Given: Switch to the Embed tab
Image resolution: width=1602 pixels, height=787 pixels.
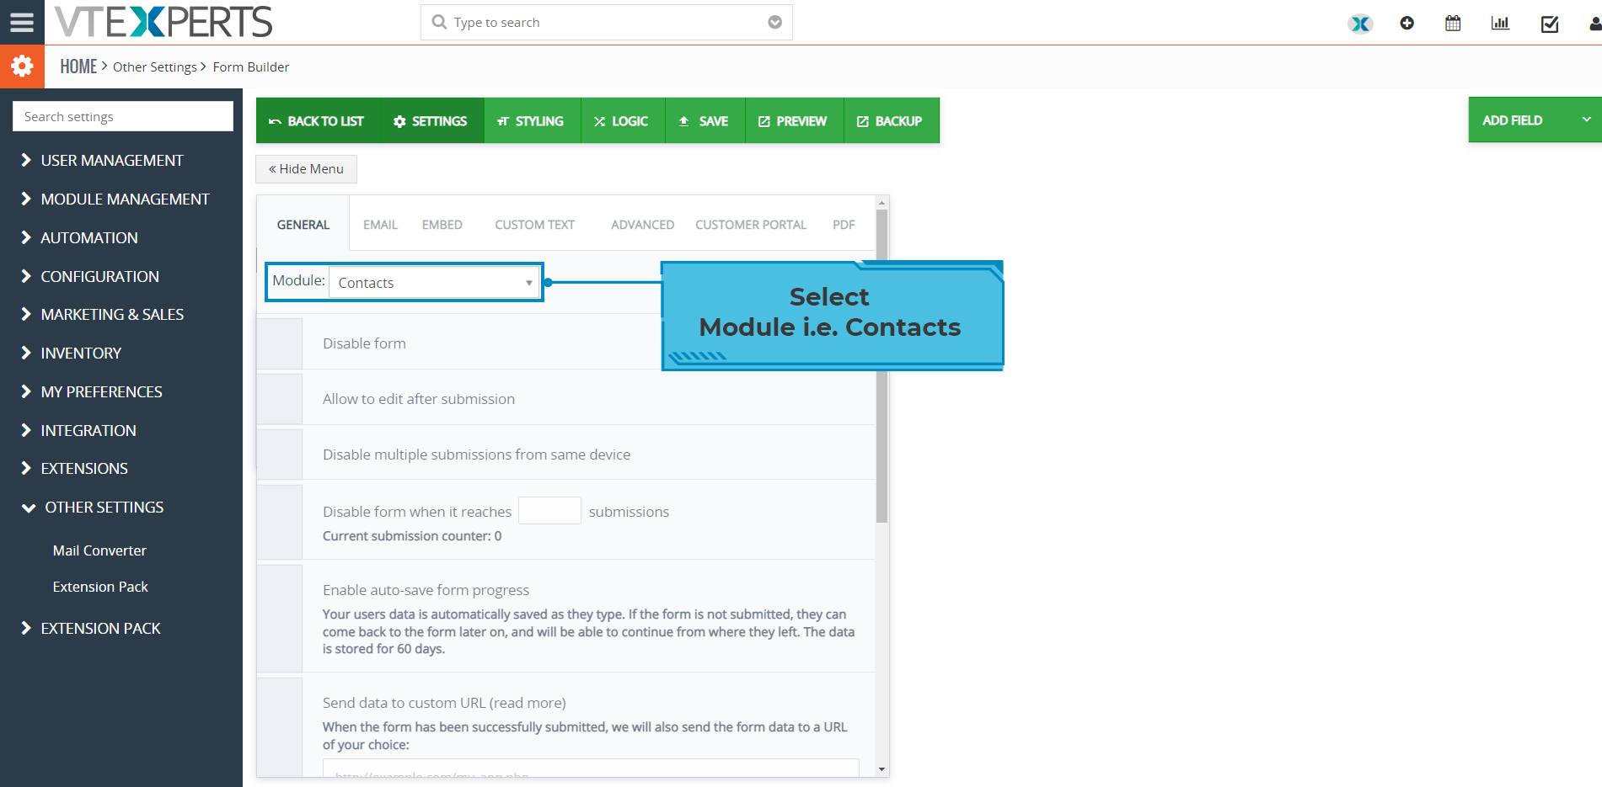Looking at the screenshot, I should click(x=442, y=224).
